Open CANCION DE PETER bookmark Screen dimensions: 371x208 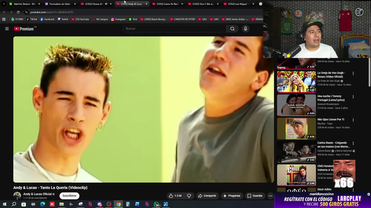pyautogui.click(x=182, y=19)
